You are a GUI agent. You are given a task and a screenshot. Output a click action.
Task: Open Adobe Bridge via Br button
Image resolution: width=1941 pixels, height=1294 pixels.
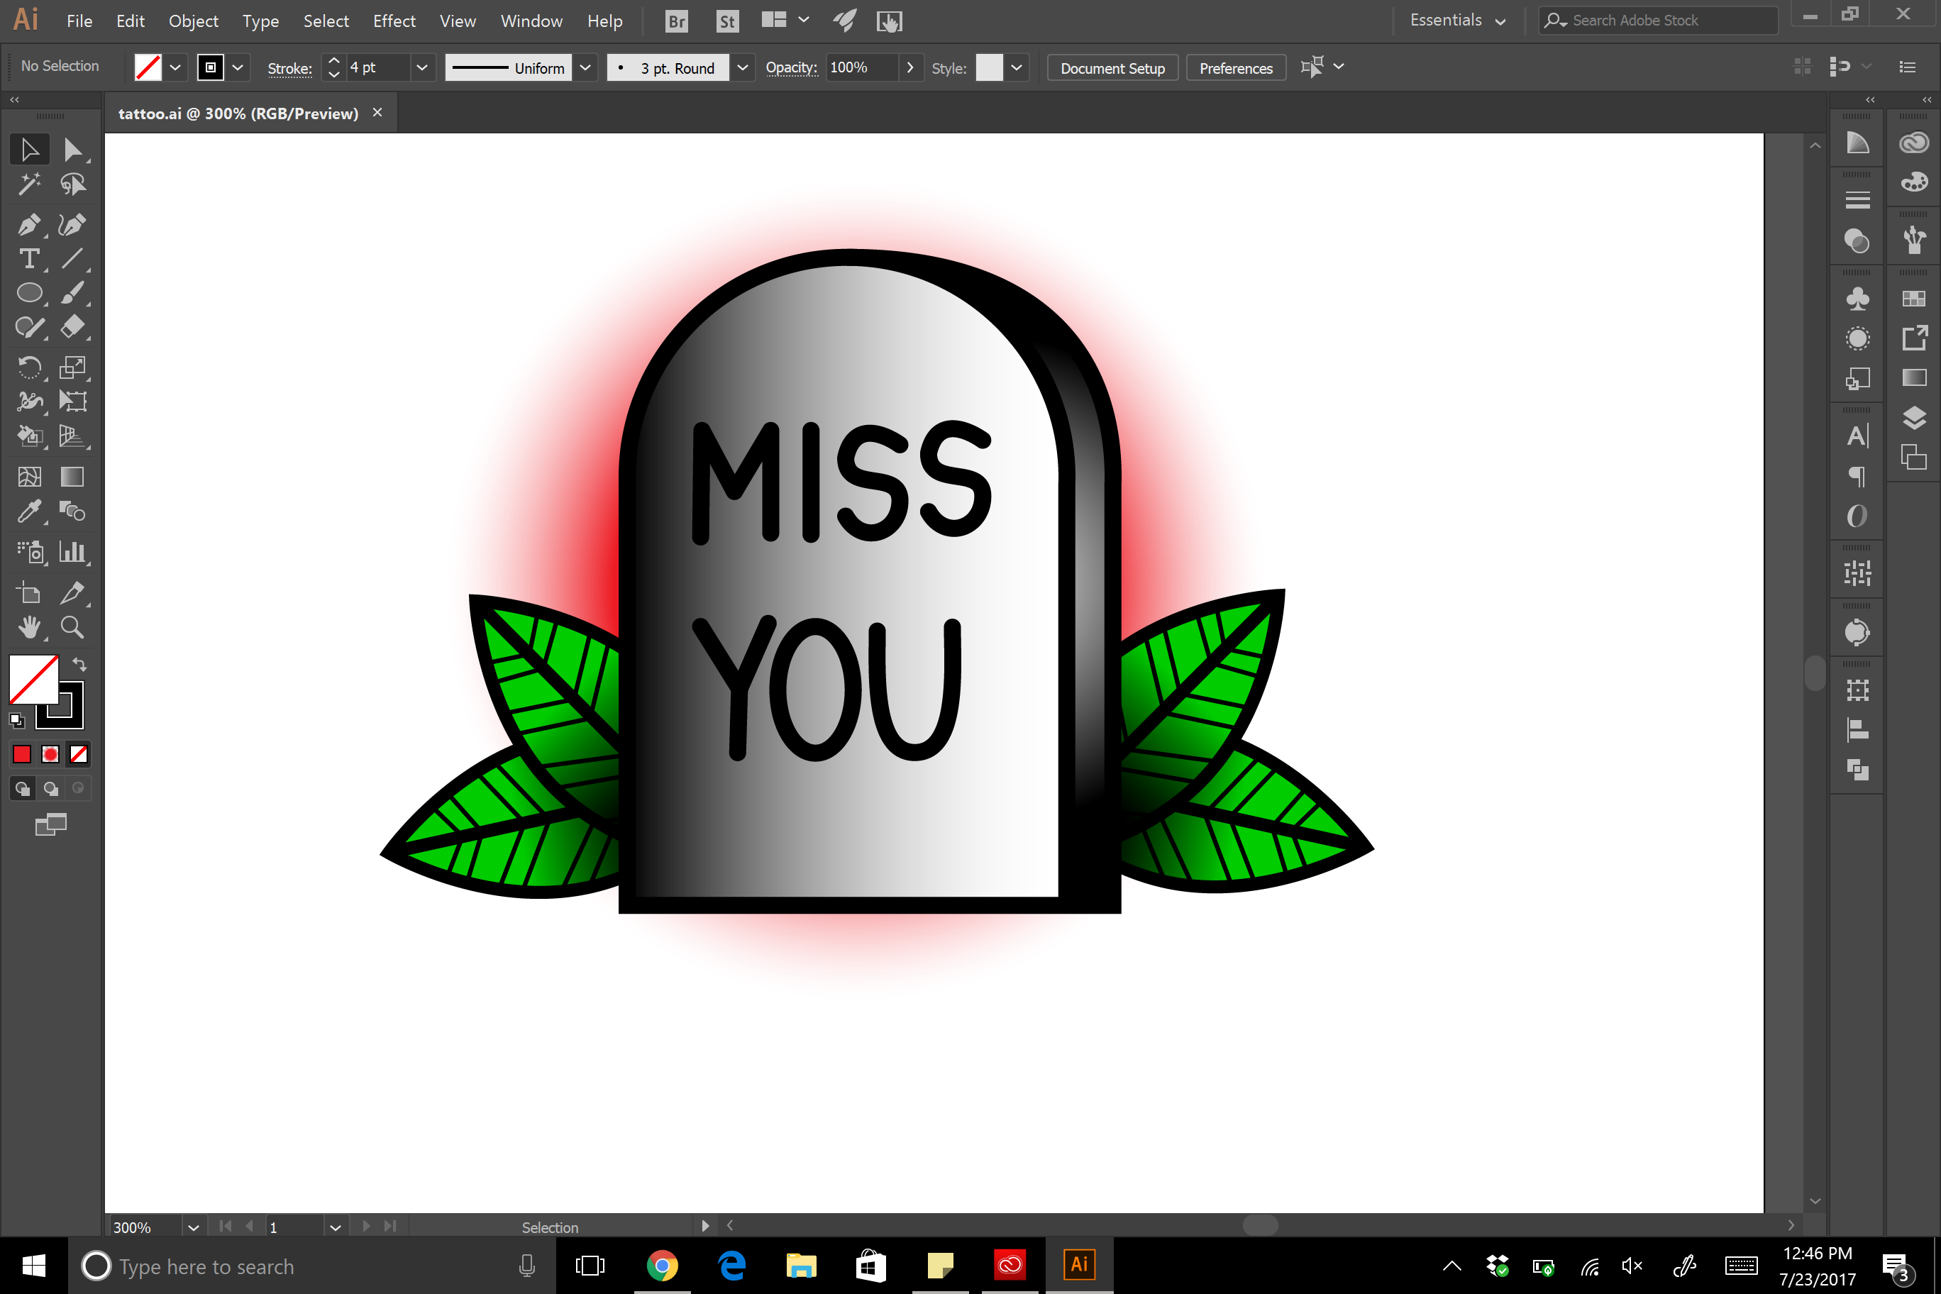pyautogui.click(x=677, y=21)
